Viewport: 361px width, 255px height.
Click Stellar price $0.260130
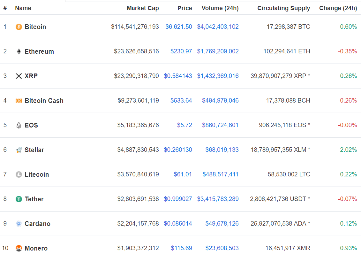(x=178, y=150)
